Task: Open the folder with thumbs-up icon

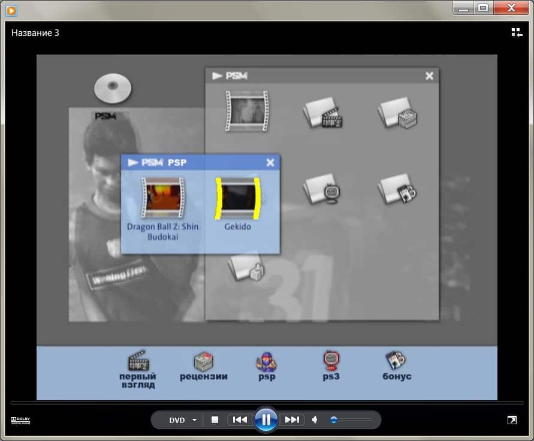Action: 246,268
